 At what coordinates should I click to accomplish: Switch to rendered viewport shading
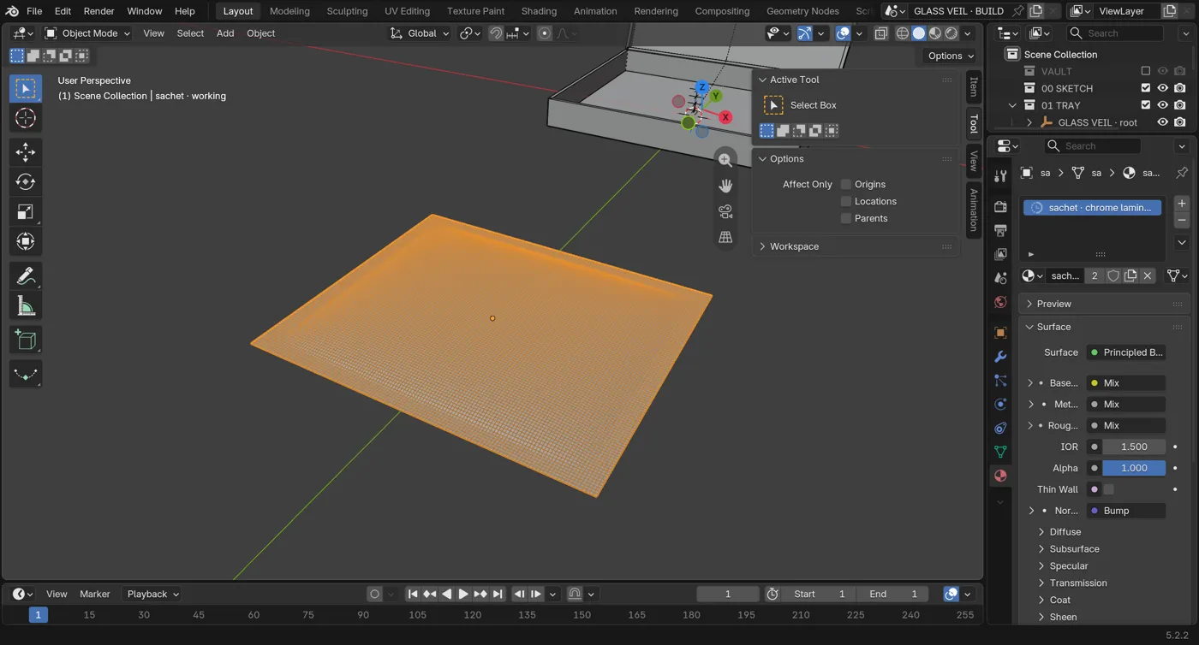coord(951,33)
